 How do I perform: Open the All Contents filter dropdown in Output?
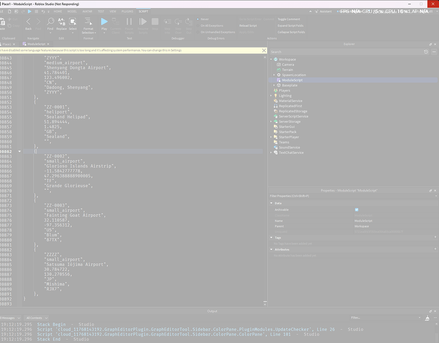pyautogui.click(x=36, y=318)
